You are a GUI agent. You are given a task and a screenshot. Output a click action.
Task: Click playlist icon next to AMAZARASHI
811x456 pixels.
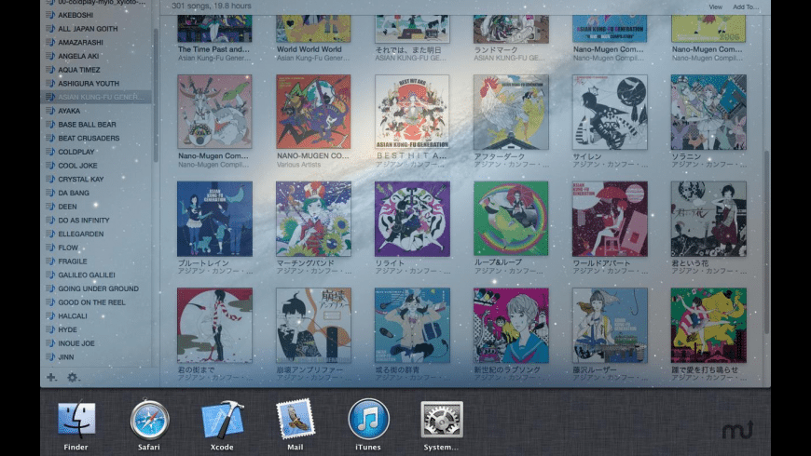[50, 43]
